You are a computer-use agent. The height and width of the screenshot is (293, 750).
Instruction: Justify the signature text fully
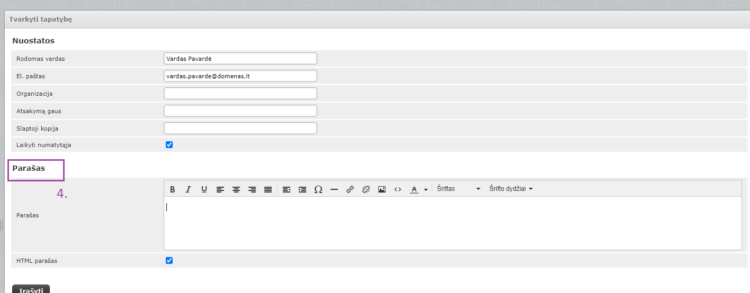[x=268, y=189]
